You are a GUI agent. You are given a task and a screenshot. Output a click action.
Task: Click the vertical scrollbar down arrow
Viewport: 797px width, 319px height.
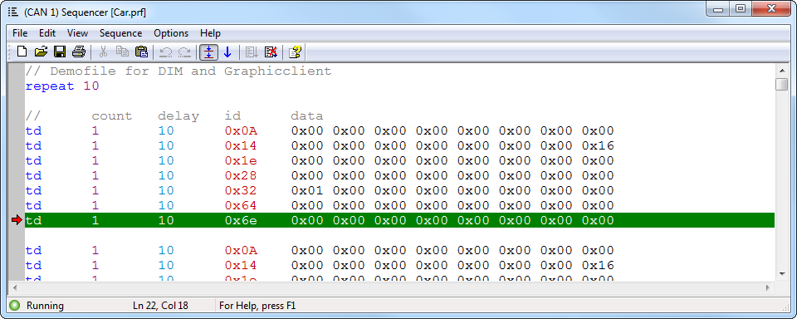pyautogui.click(x=782, y=274)
